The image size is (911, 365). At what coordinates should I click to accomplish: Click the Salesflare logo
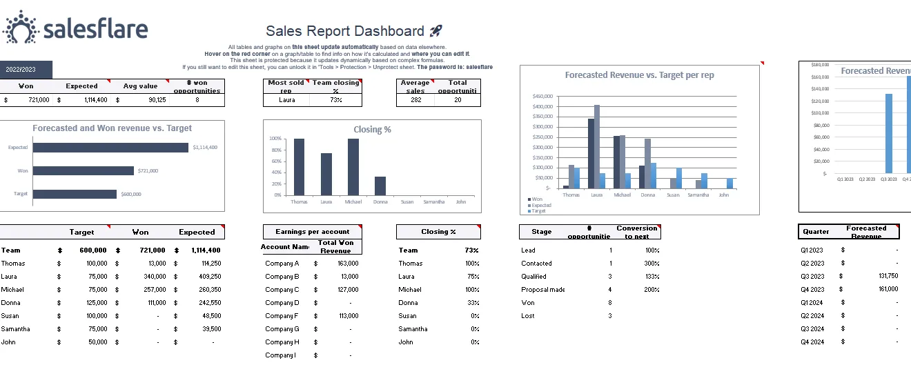coord(75,28)
